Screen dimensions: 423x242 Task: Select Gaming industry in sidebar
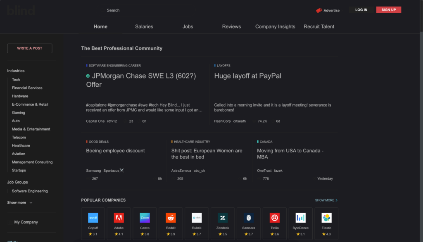coord(18,112)
